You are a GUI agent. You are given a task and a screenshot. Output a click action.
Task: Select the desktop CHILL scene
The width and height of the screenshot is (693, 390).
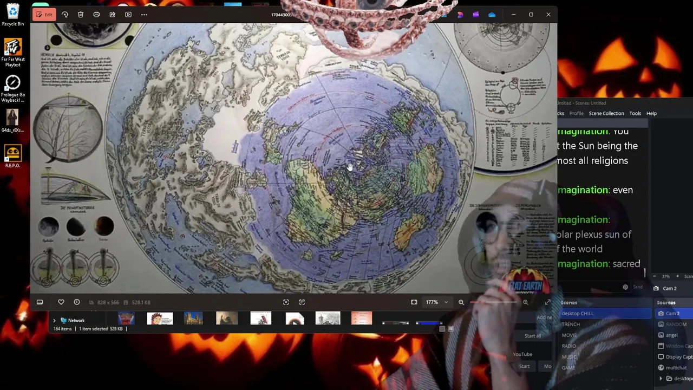[x=605, y=314]
